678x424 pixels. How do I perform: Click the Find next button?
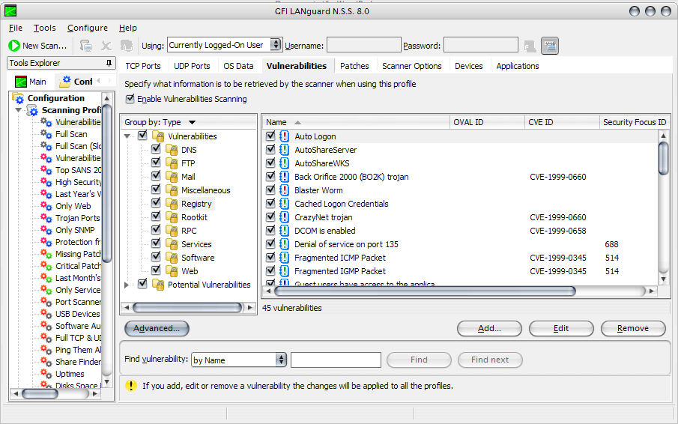490,360
